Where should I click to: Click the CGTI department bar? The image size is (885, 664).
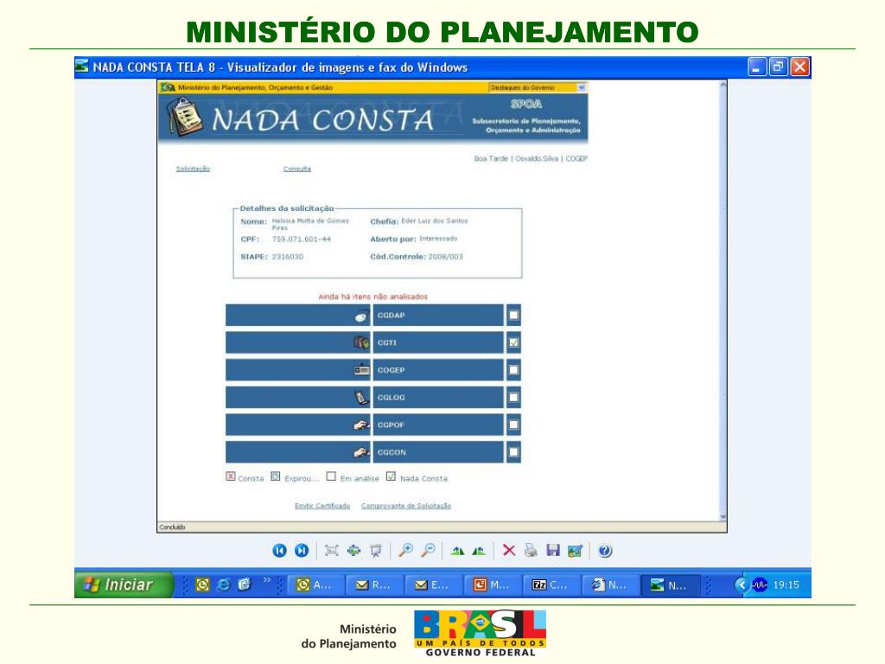pos(438,342)
